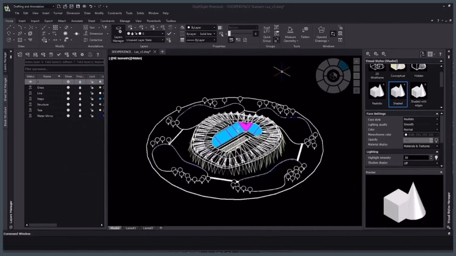Open the Face style Realistic dropdown
Image resolution: width=456 pixels, height=256 pixels.
(421, 119)
